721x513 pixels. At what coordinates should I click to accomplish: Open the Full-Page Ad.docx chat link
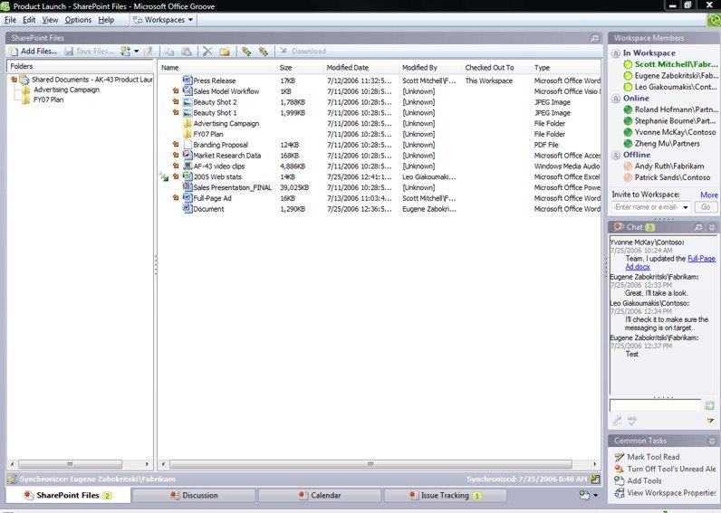[x=701, y=259]
